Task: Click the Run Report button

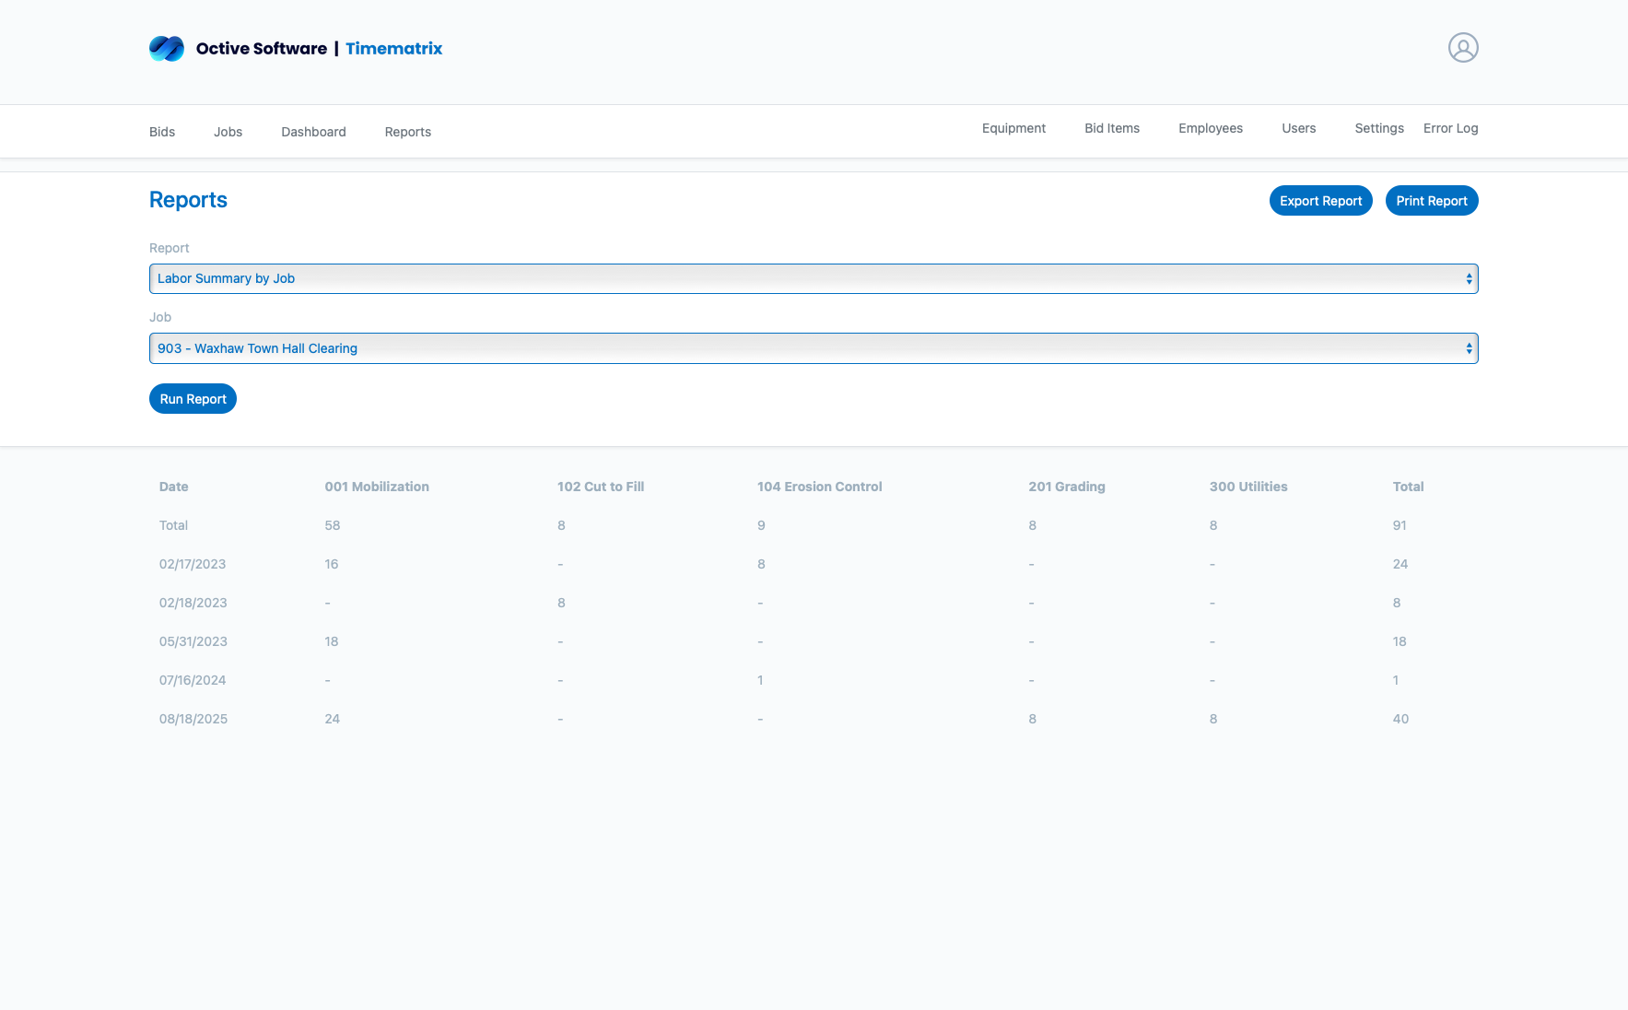Action: click(193, 399)
